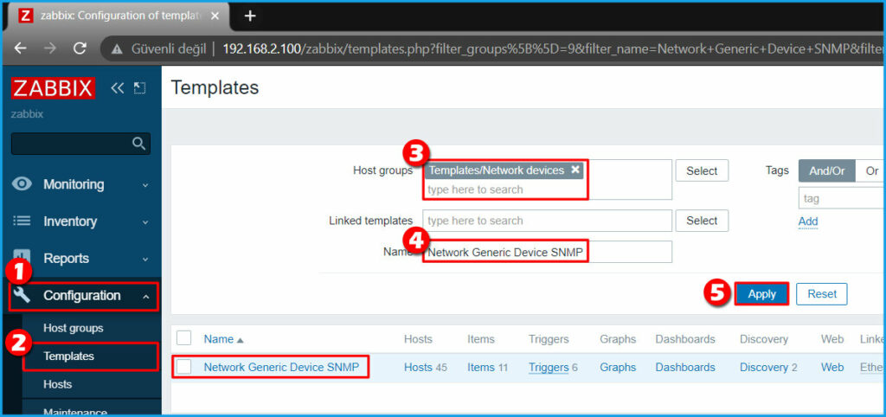Click the Items column header
Screen dimensions: 886x417
click(481, 339)
